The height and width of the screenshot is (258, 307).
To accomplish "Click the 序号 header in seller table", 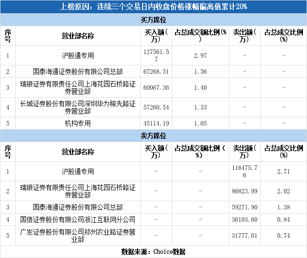I will pos(8,152).
